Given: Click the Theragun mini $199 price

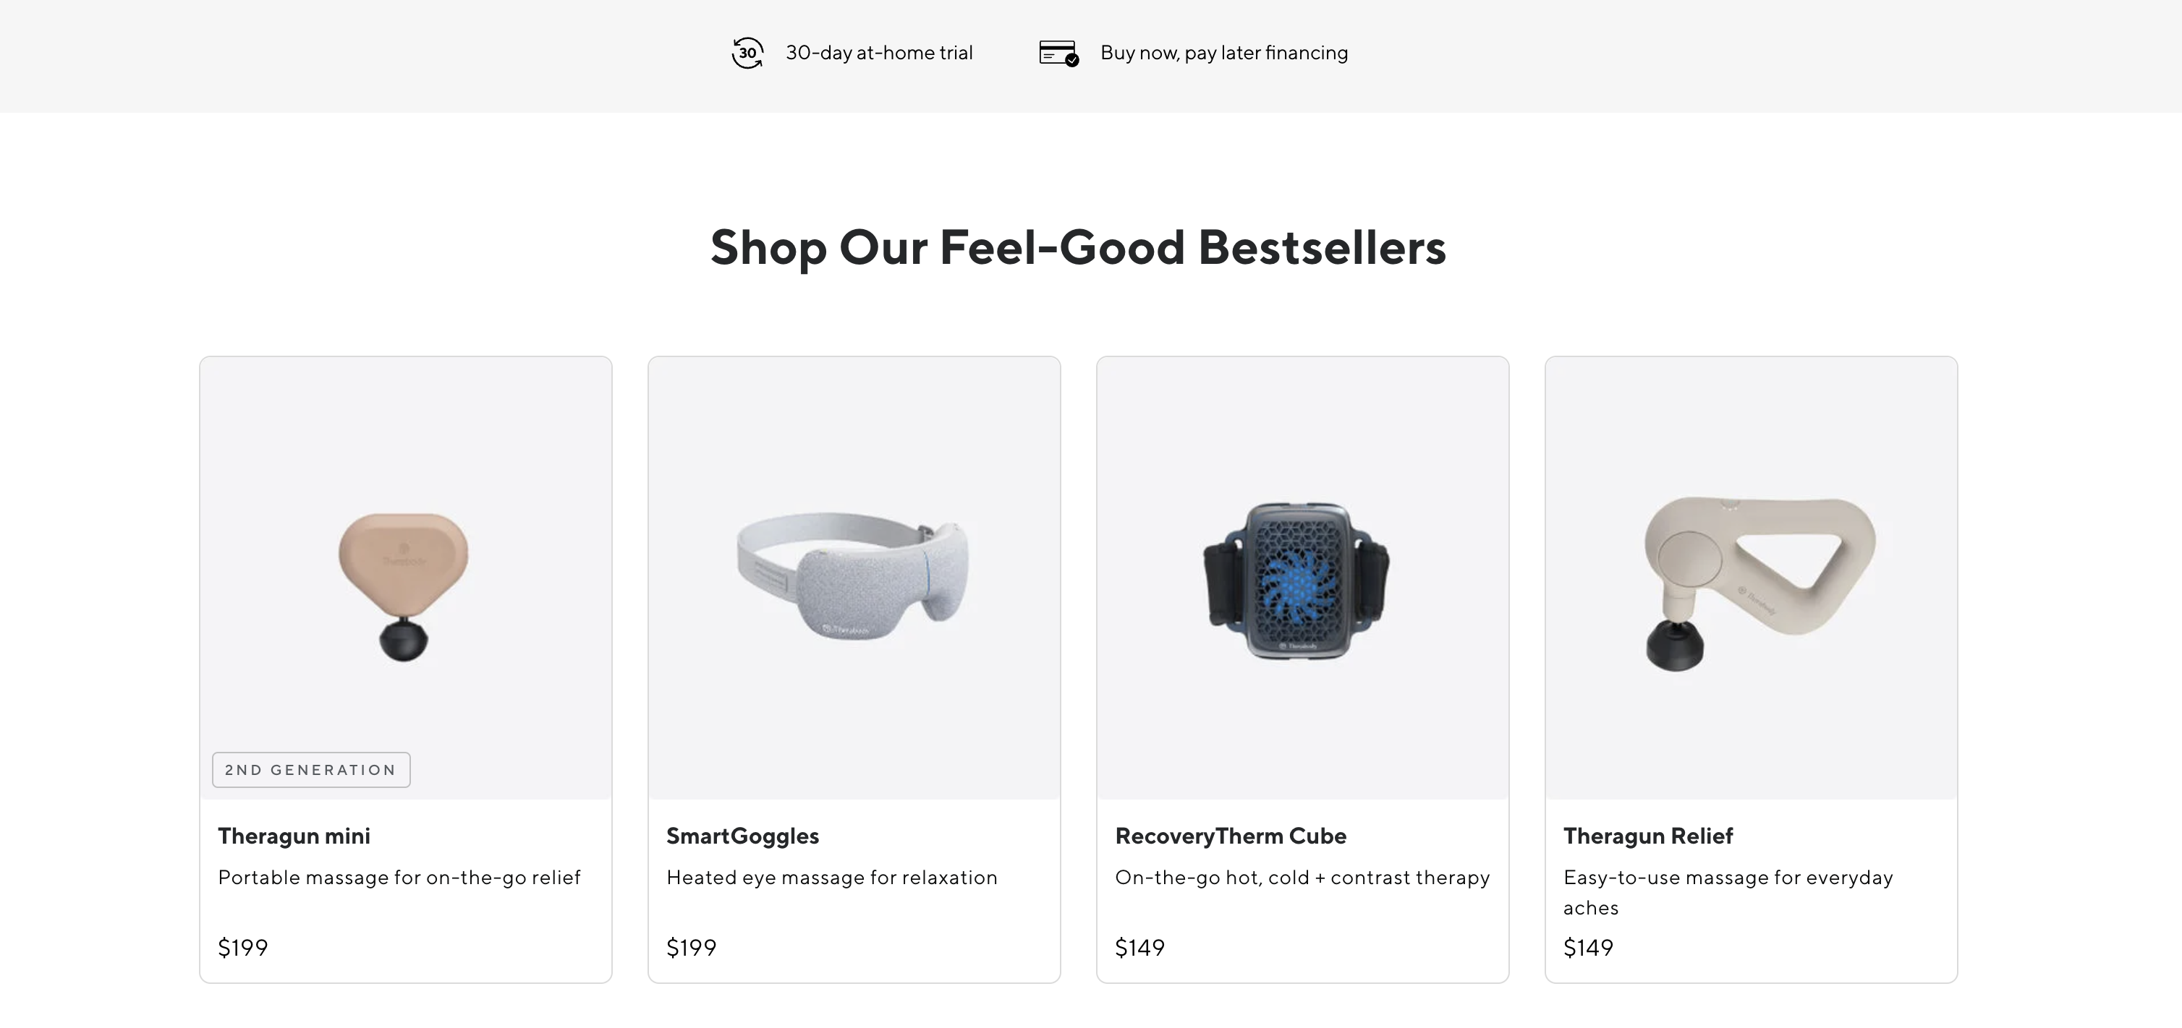Looking at the screenshot, I should tap(243, 948).
